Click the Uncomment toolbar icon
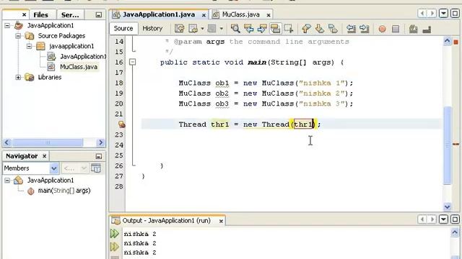Viewport: 462px width, 259px height. tap(427, 29)
